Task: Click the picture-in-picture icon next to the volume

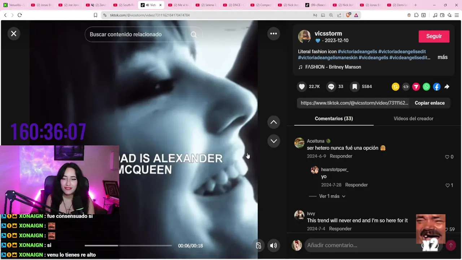Action: click(x=258, y=246)
